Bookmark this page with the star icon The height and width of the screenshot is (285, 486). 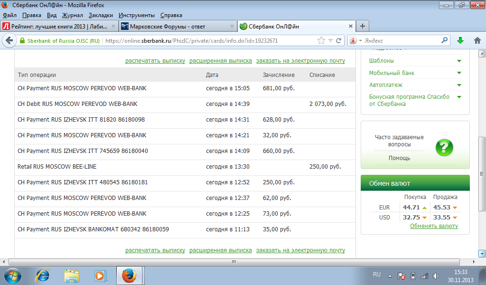coord(321,41)
